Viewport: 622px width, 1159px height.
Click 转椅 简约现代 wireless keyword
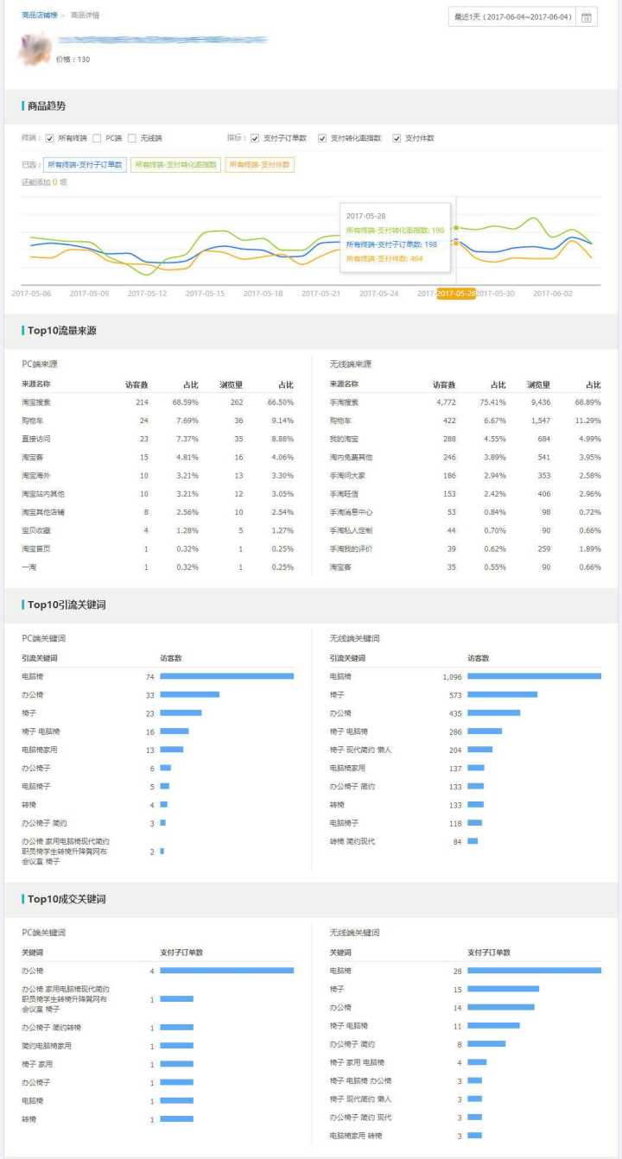(x=352, y=841)
